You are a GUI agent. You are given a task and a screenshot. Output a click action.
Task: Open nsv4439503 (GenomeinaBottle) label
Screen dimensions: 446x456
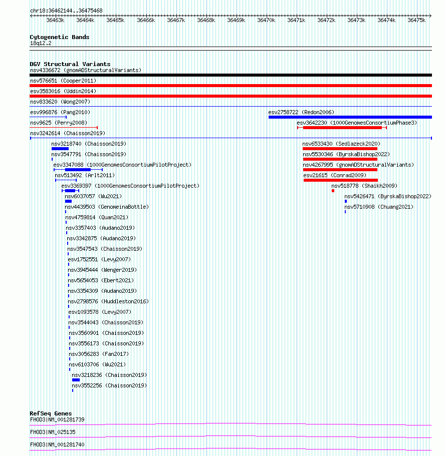(x=107, y=207)
